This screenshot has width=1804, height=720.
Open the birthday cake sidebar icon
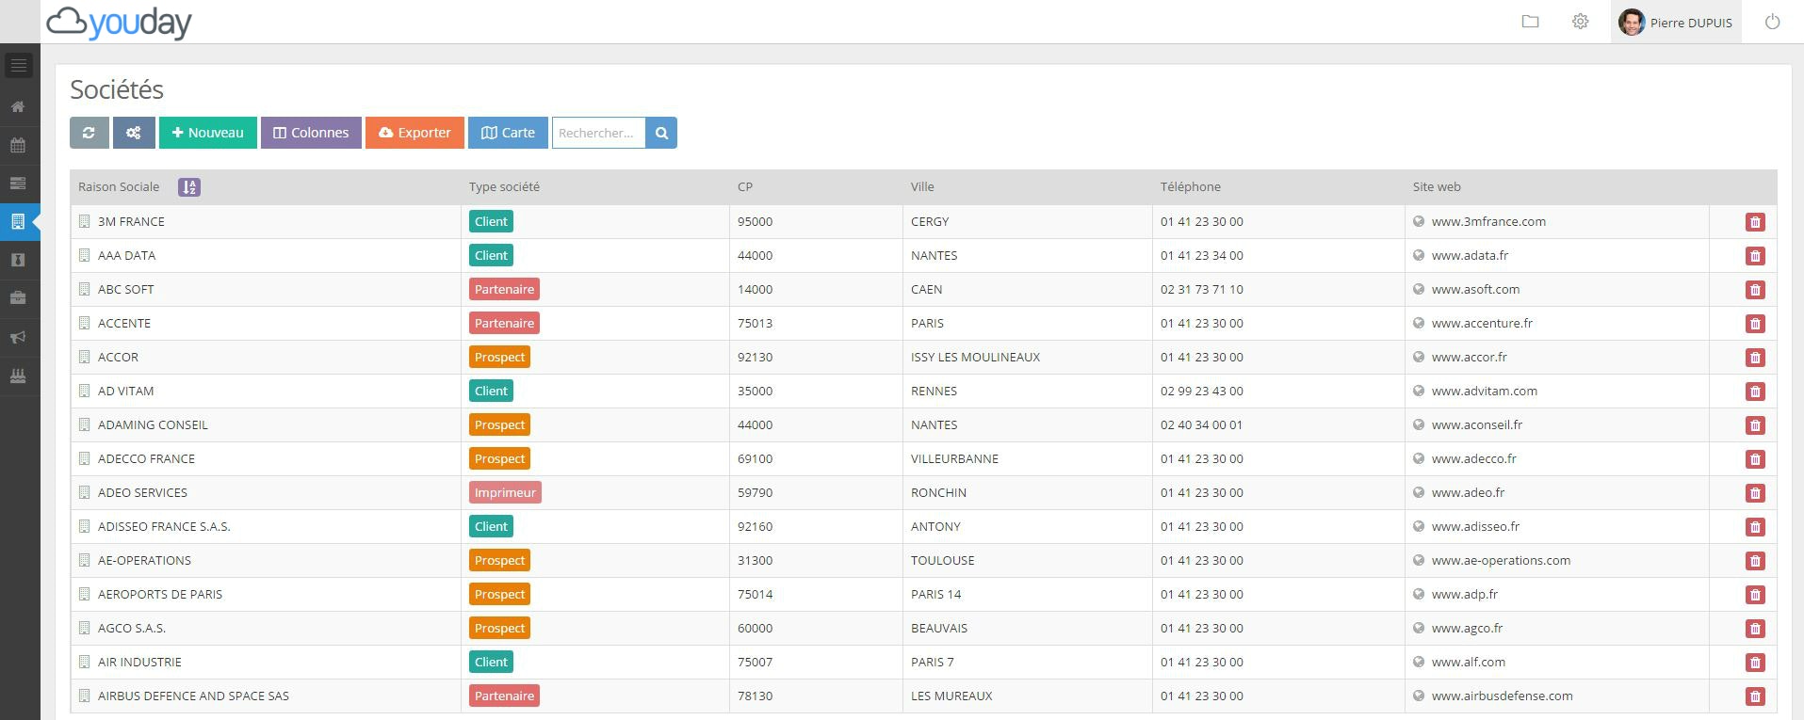click(18, 376)
